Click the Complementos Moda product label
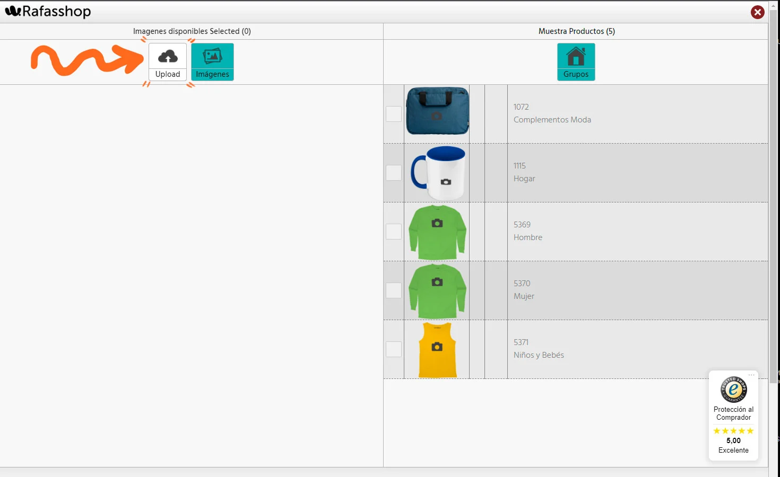This screenshot has width=780, height=477. pos(552,120)
